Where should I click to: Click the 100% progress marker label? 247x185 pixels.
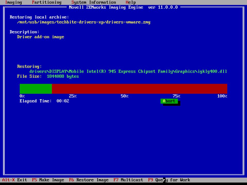click(x=222, y=96)
